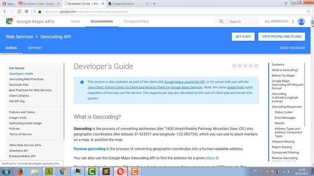The image size is (314, 176).
Task: Open the lambda app in taskbar
Action: [x=49, y=172]
